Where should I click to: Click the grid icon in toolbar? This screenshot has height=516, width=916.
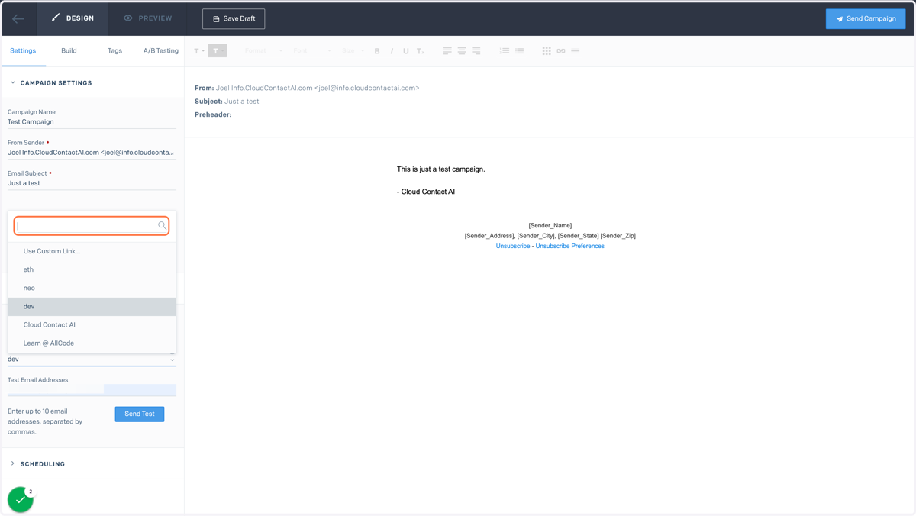click(547, 51)
